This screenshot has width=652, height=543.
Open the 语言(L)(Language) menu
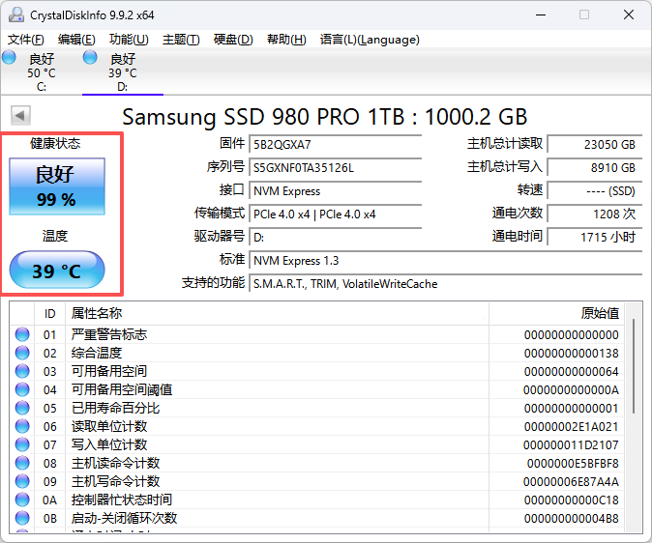click(370, 40)
